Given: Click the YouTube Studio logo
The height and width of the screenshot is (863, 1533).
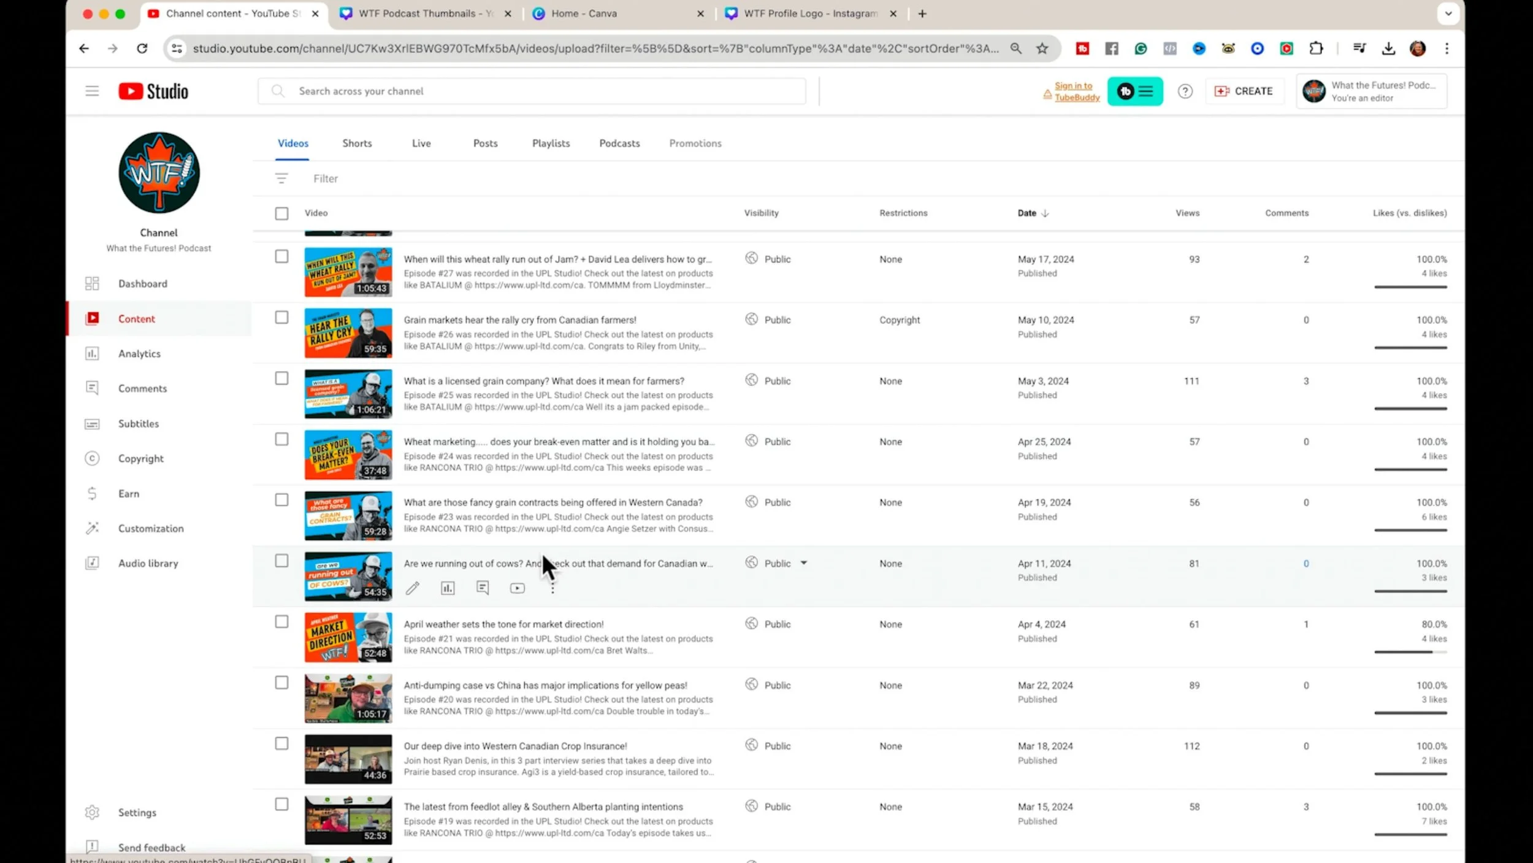Looking at the screenshot, I should (153, 91).
